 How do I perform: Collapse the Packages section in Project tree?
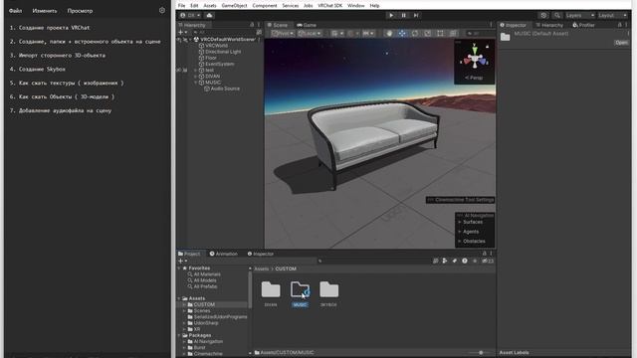coord(179,335)
